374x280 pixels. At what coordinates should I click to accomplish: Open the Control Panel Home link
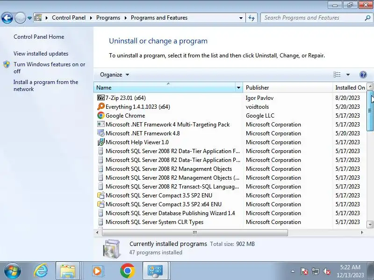(x=39, y=37)
